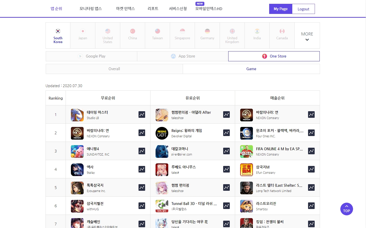This screenshot has height=228, width=366.
Task: Select the South Korea country tab
Action: point(58,35)
